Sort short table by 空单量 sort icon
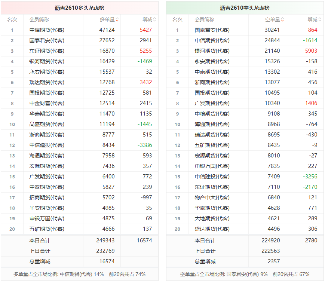 point(282,20)
